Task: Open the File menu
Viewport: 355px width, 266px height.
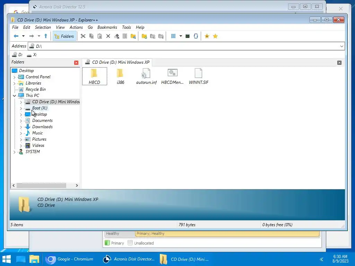Action: coord(15,27)
